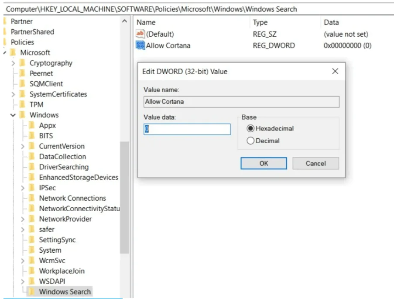Cancel the Edit DWORD dialog
394x299 pixels.
(315, 163)
